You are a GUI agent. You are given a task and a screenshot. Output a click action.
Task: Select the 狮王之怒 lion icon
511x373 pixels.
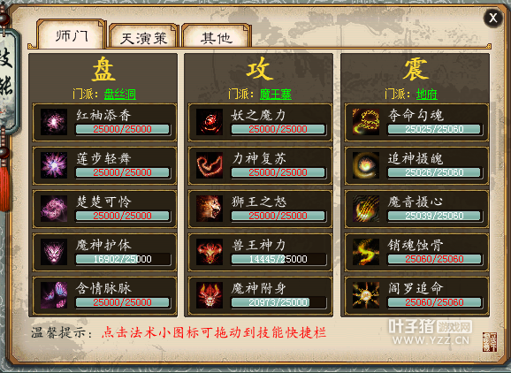coord(210,209)
